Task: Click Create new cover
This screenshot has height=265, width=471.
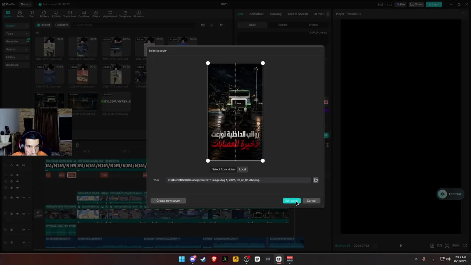Action: 168,201
